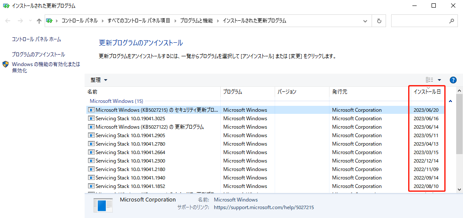Open the blue help question mark icon

[x=453, y=80]
